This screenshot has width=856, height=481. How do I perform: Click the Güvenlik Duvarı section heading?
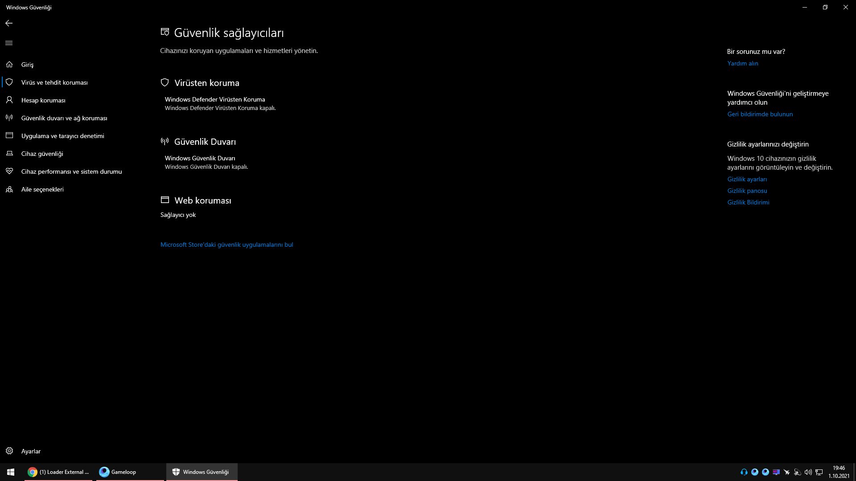pos(205,142)
